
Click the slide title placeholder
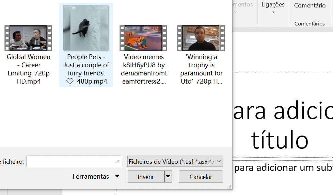pos(283,126)
